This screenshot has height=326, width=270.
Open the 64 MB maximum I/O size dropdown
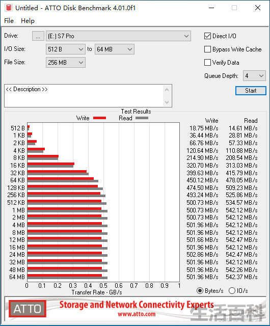click(x=115, y=49)
